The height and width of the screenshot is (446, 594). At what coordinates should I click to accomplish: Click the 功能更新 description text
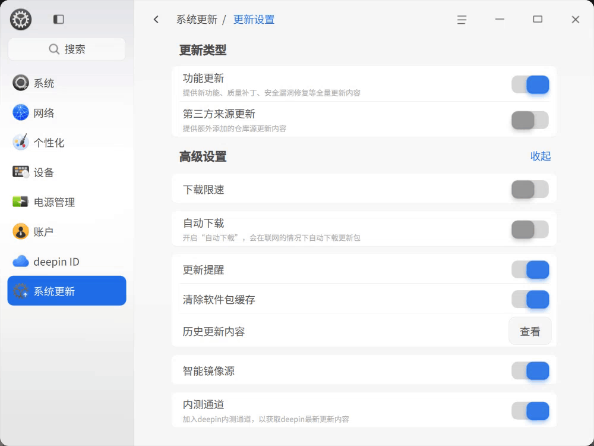pyautogui.click(x=271, y=93)
